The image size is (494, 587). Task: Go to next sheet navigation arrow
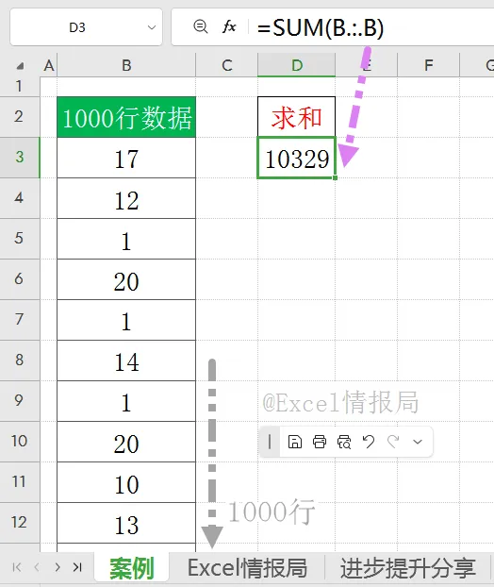pyautogui.click(x=58, y=567)
